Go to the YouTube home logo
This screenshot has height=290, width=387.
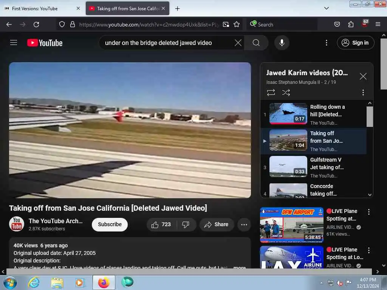(x=45, y=43)
